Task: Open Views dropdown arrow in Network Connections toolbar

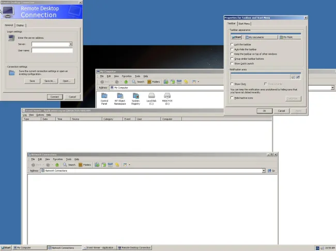Action: [129, 165]
